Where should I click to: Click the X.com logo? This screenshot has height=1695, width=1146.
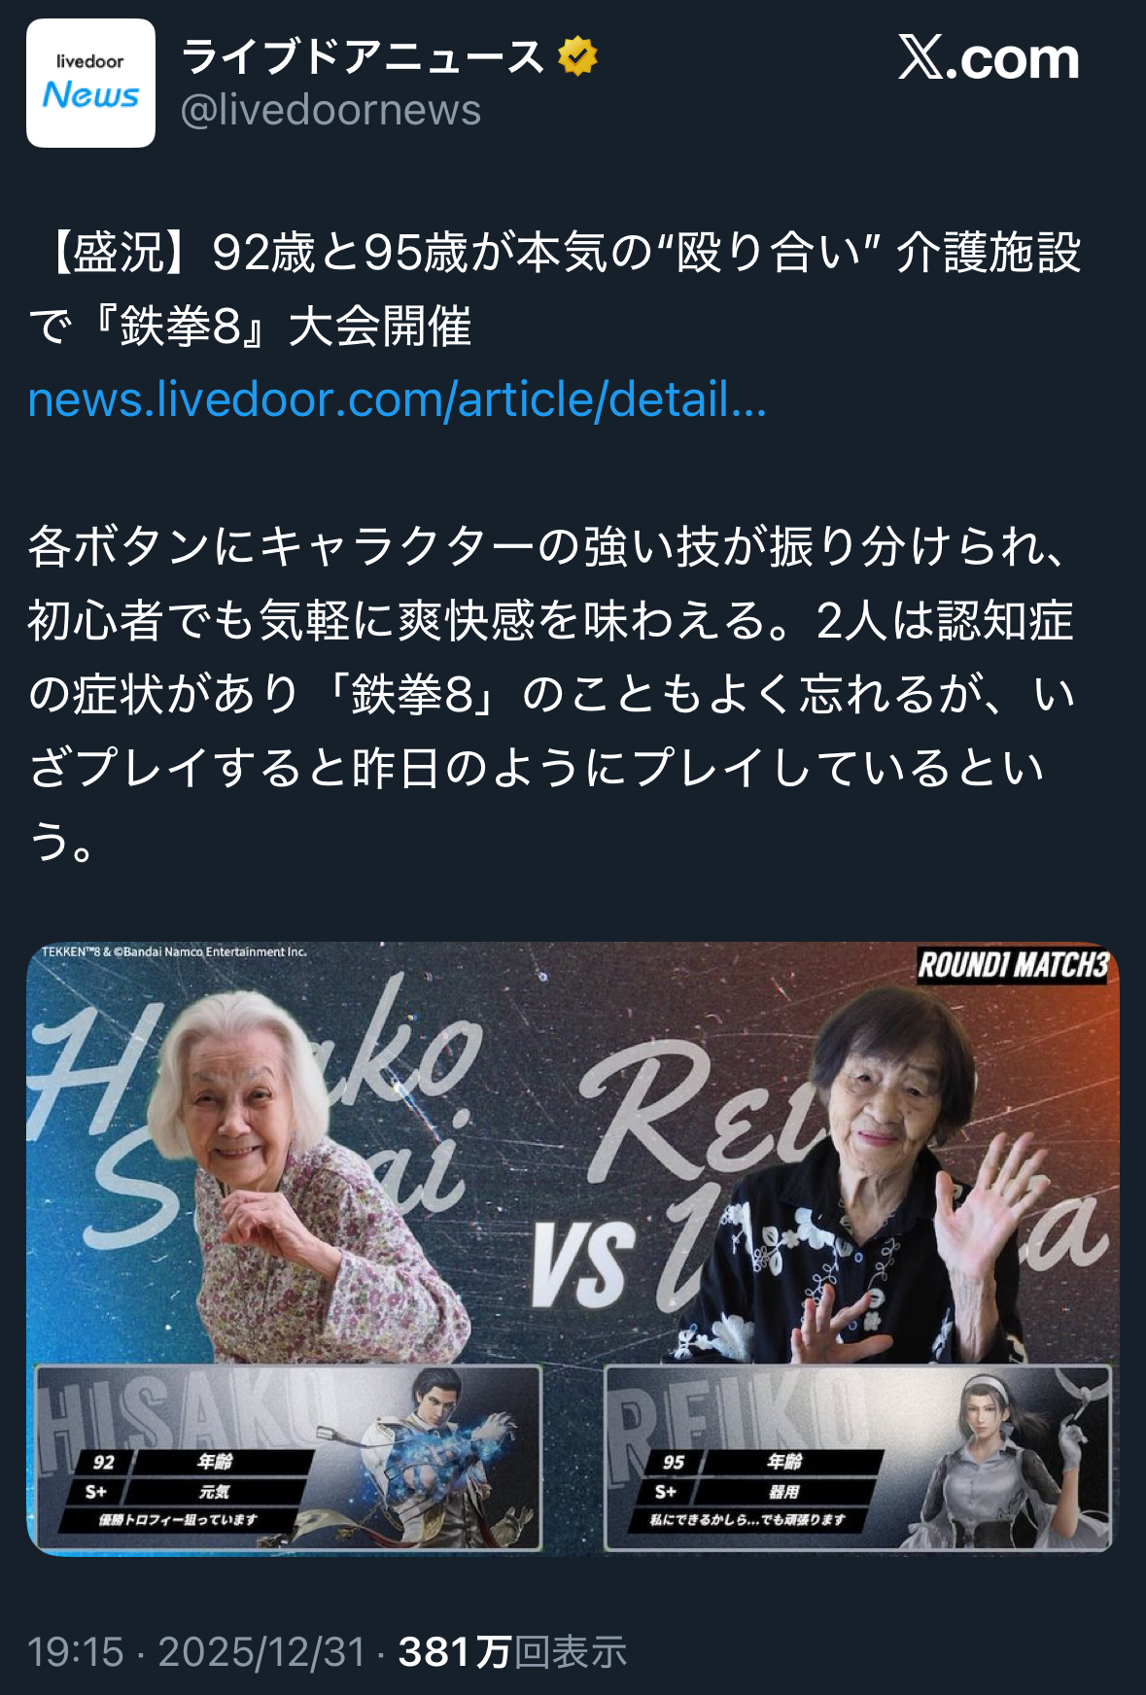click(989, 58)
